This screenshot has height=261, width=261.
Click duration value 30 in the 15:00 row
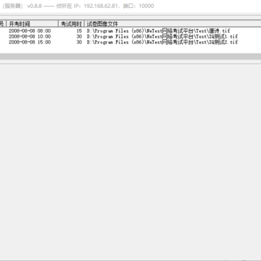(79, 42)
